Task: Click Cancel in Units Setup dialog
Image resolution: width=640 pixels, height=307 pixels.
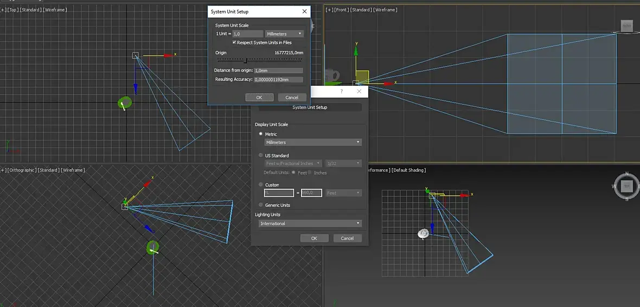Action: [x=347, y=238]
